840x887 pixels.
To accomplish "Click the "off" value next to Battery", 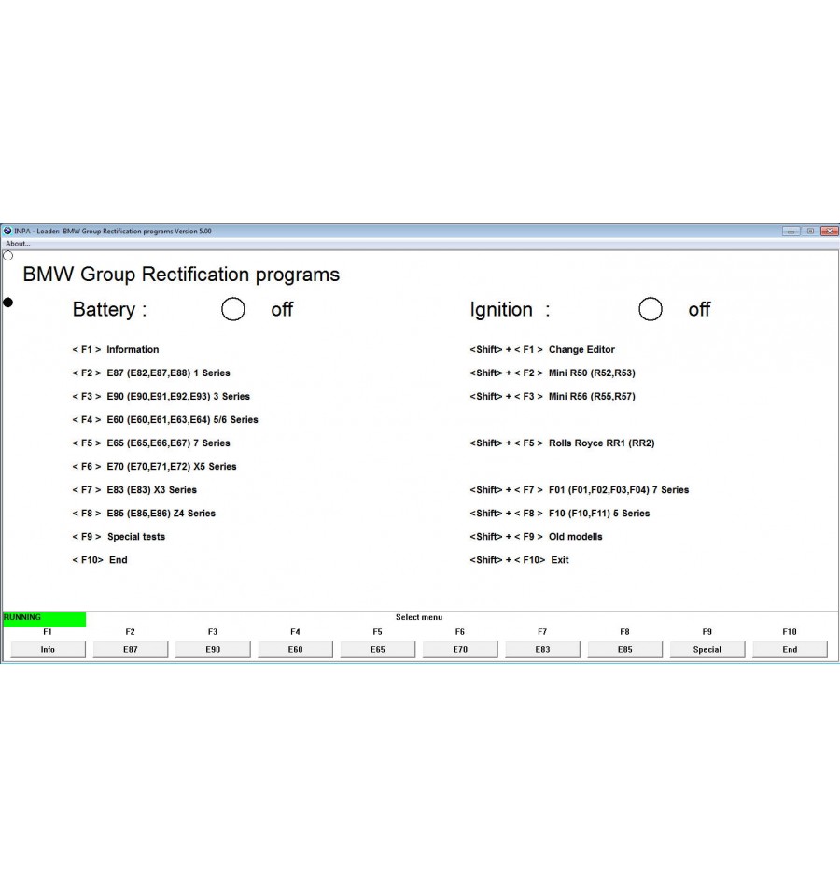I will point(282,310).
